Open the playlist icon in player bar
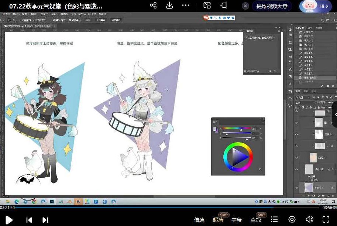 pos(274,219)
